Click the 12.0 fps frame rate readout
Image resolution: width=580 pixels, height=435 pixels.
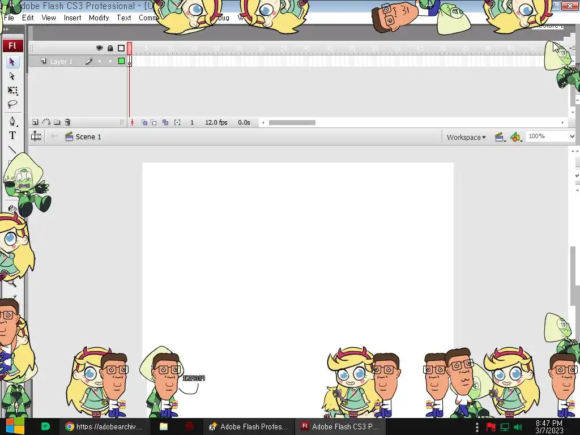216,122
